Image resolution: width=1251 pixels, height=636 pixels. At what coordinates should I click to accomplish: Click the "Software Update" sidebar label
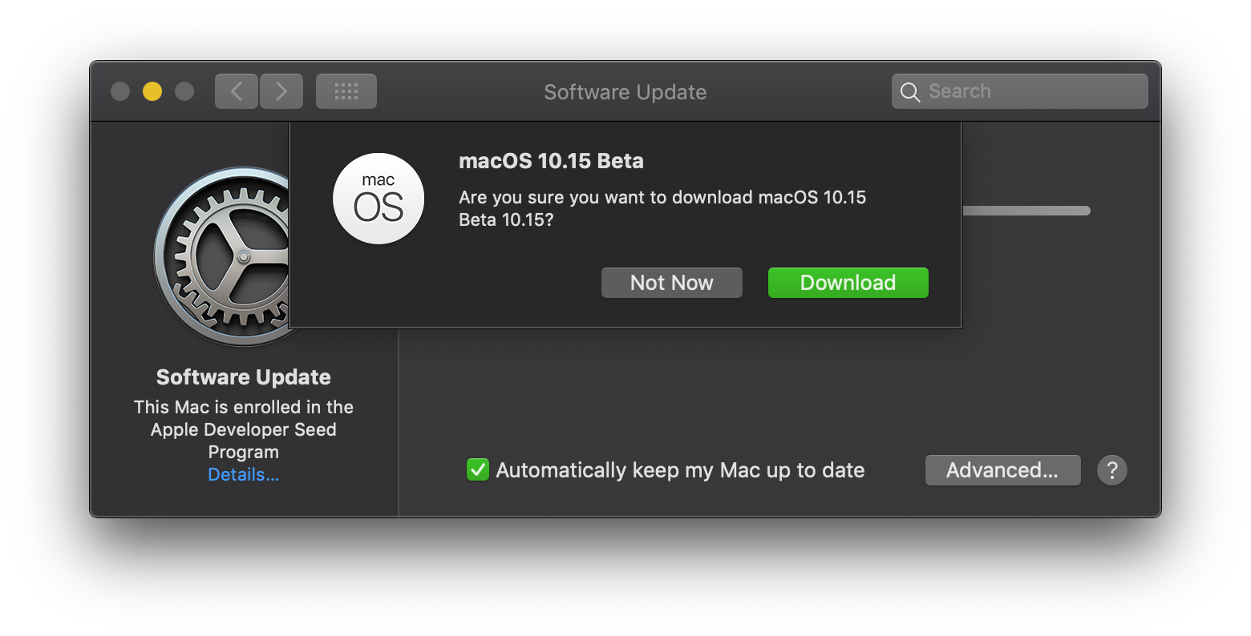pyautogui.click(x=244, y=377)
